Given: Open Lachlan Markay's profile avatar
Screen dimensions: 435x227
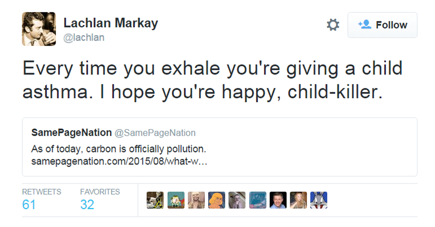Looking at the screenshot, I should 39,29.
